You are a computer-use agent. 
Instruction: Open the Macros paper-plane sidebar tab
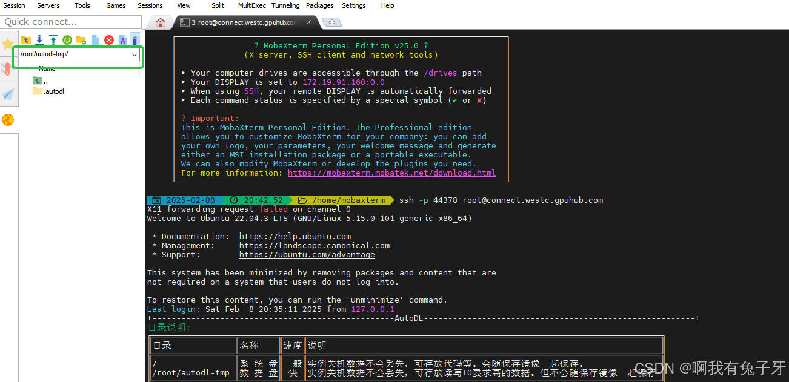point(8,94)
